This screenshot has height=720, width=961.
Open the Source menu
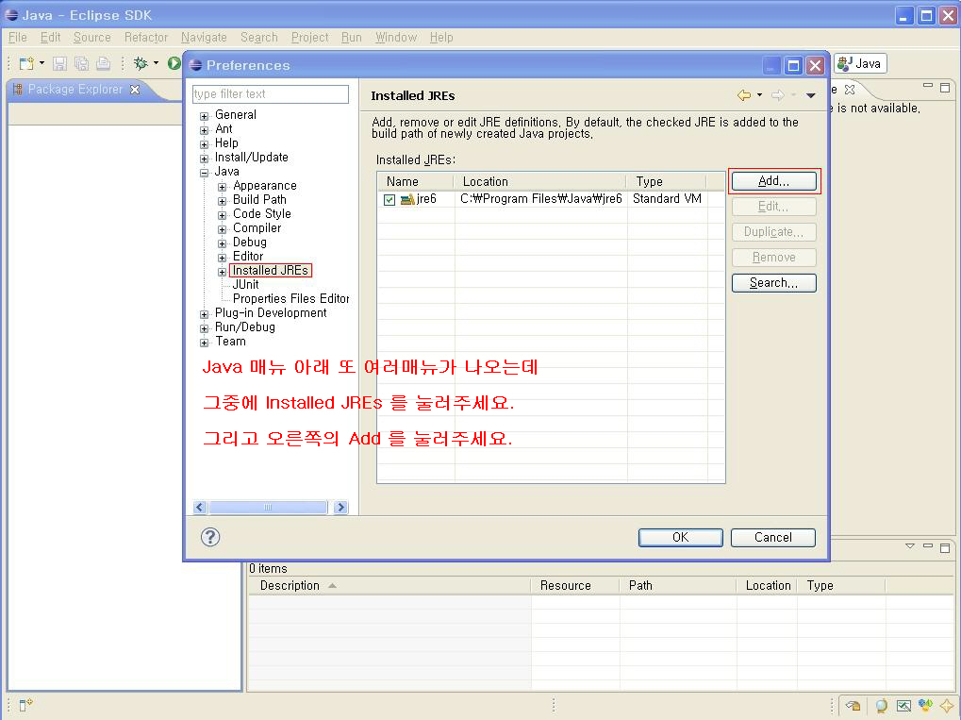coord(91,38)
